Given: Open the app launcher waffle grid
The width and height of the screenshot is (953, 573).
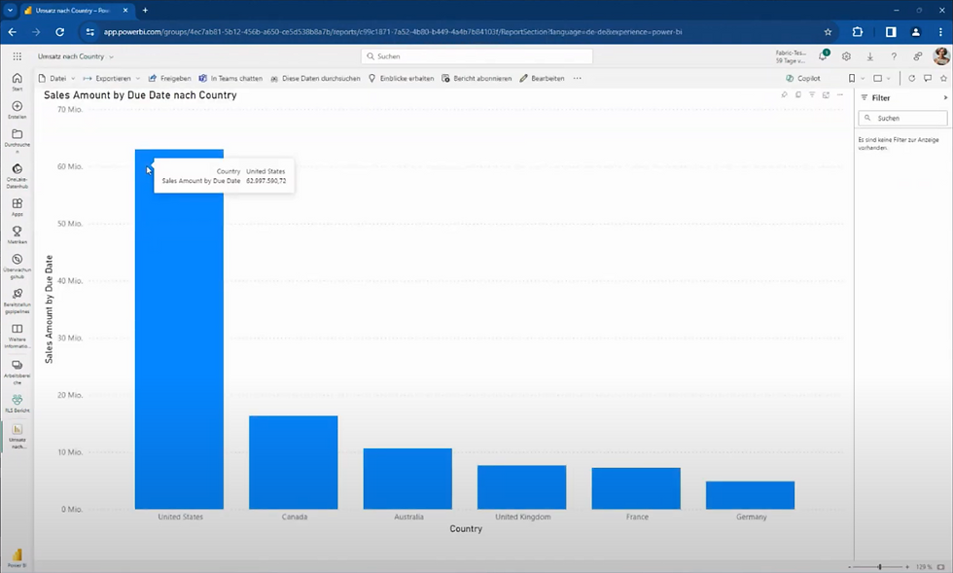Looking at the screenshot, I should [18, 56].
